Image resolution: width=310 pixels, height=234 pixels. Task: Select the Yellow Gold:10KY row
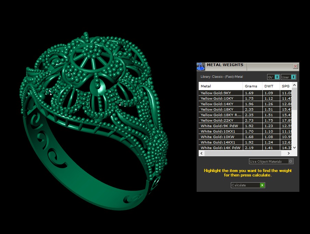pyautogui.click(x=245, y=98)
